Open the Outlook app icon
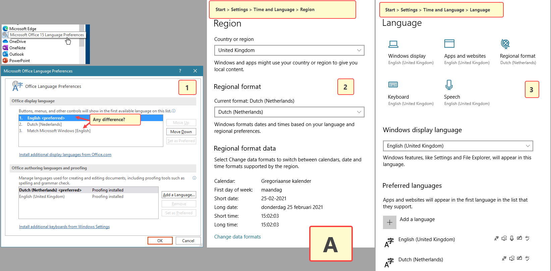Image resolution: width=551 pixels, height=271 pixels. click(x=5, y=54)
